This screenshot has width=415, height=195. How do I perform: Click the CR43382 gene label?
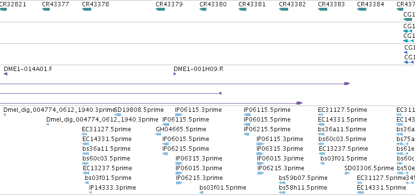(293, 4)
